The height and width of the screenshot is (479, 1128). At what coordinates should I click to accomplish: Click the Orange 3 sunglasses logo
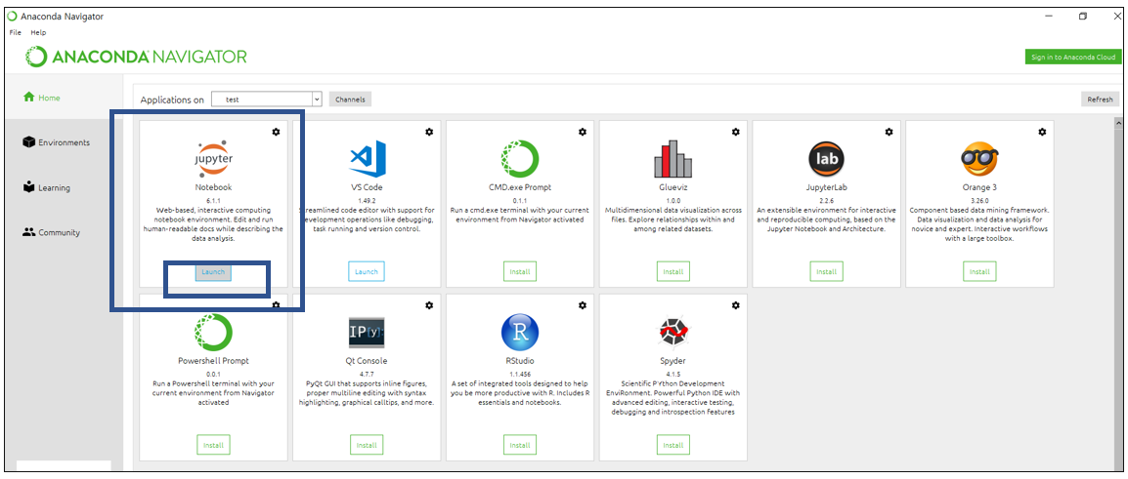click(x=979, y=159)
